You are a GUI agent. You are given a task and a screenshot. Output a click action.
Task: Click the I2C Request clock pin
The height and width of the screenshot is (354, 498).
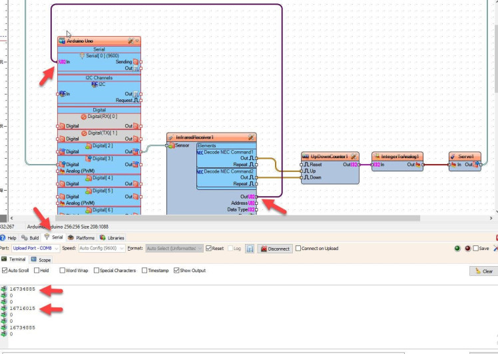(x=136, y=100)
